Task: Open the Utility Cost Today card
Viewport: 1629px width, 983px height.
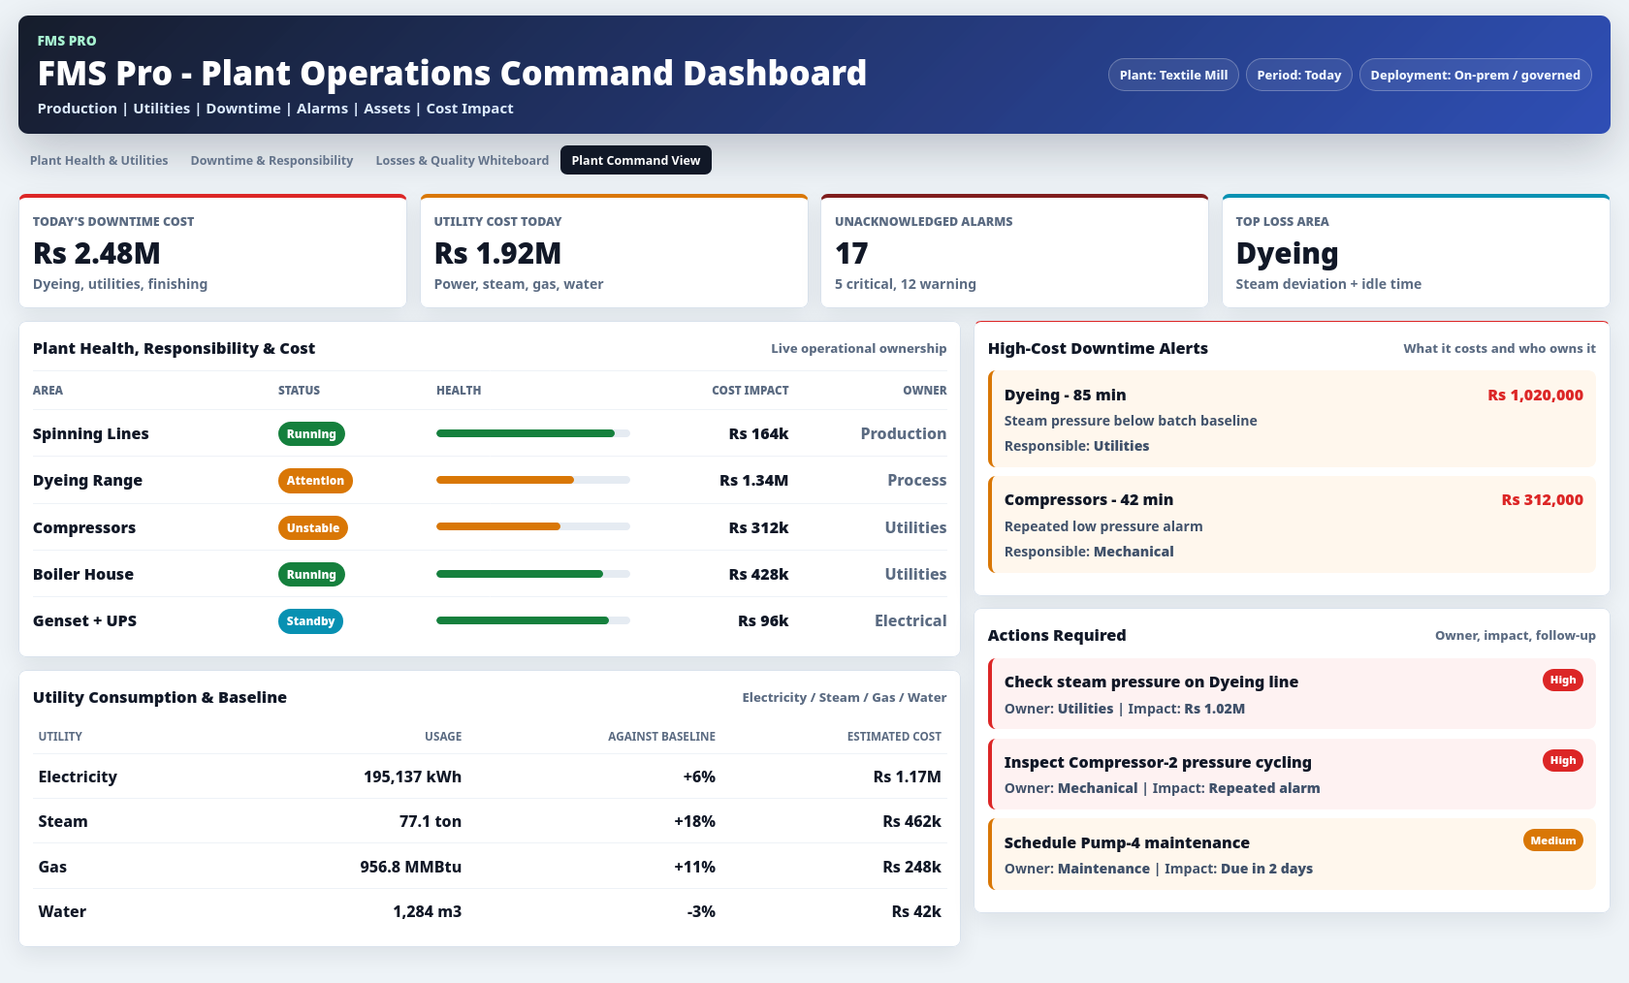Action: [614, 251]
